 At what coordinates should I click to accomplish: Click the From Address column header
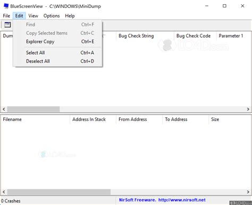click(x=139, y=119)
